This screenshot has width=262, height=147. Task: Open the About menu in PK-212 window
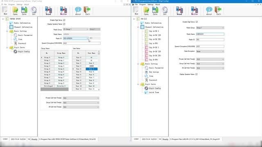(157, 4)
